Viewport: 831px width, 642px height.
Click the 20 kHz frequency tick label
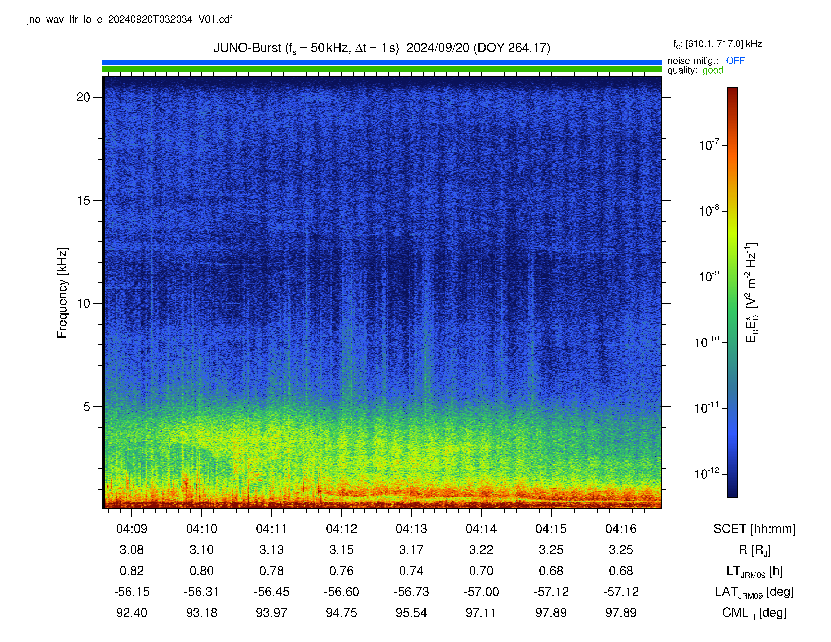point(83,97)
